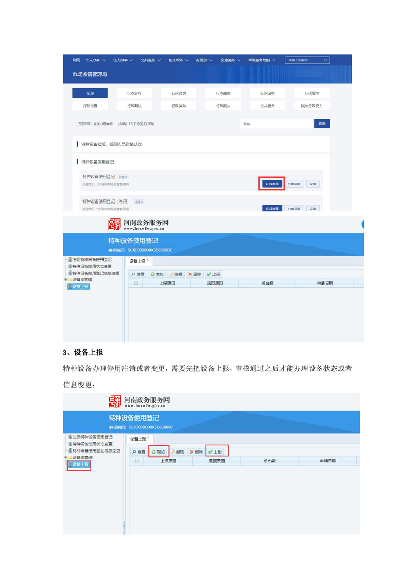Click green check 上报 icon in screenshot above heading 3、设备上报

coord(209,274)
